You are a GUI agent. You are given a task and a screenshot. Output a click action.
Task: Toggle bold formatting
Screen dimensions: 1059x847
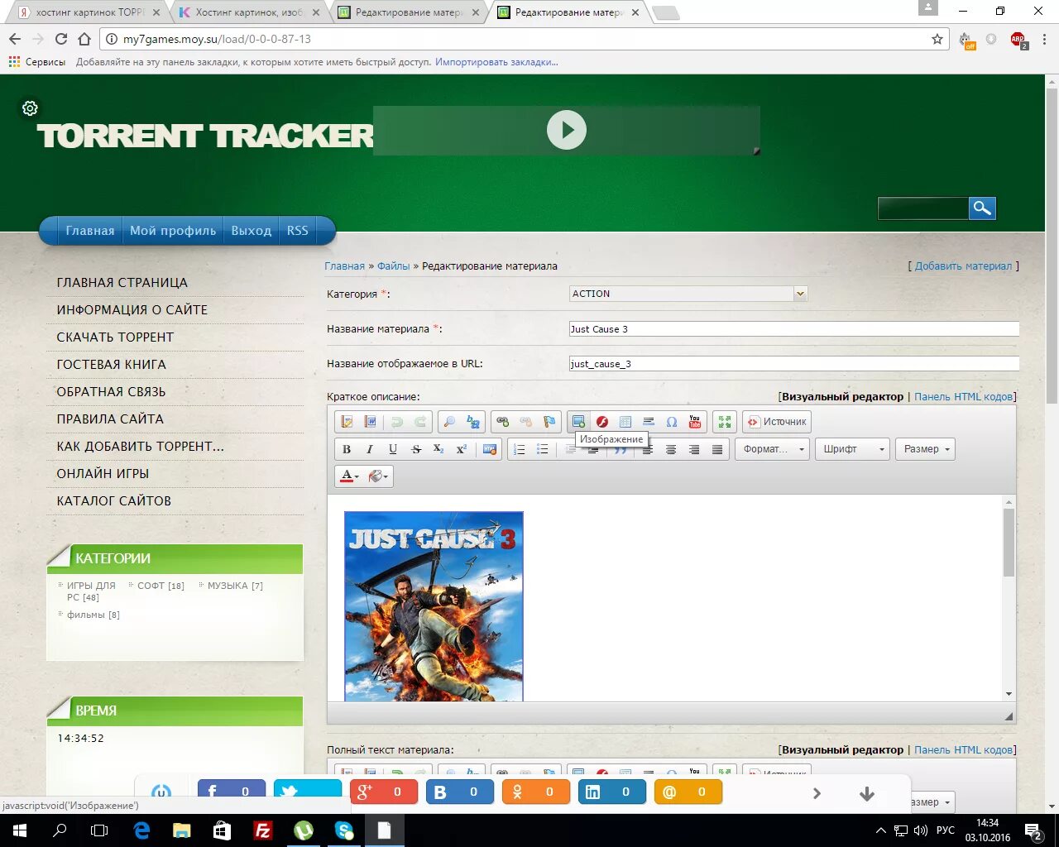pos(347,449)
